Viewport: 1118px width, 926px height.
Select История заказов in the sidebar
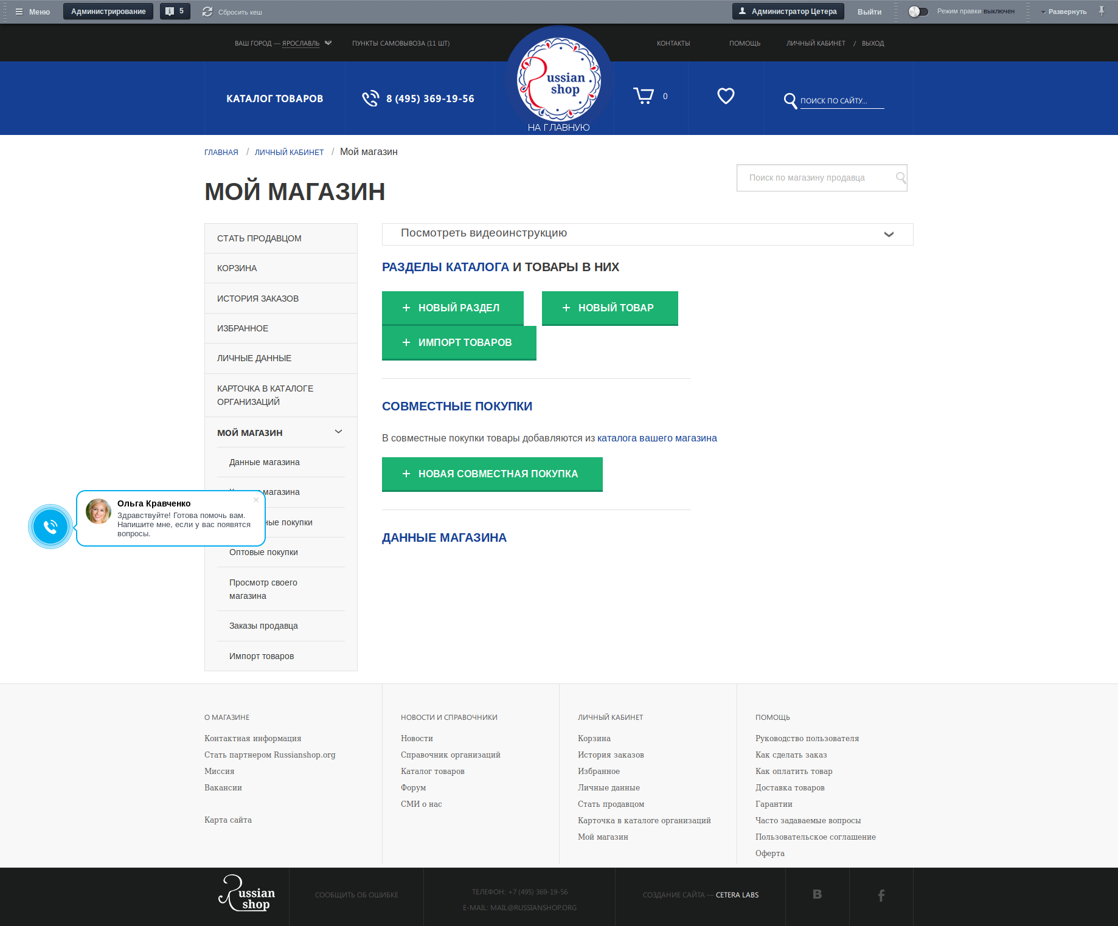[258, 299]
